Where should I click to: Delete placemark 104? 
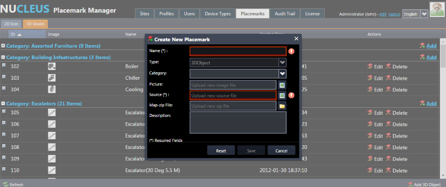(x=396, y=90)
